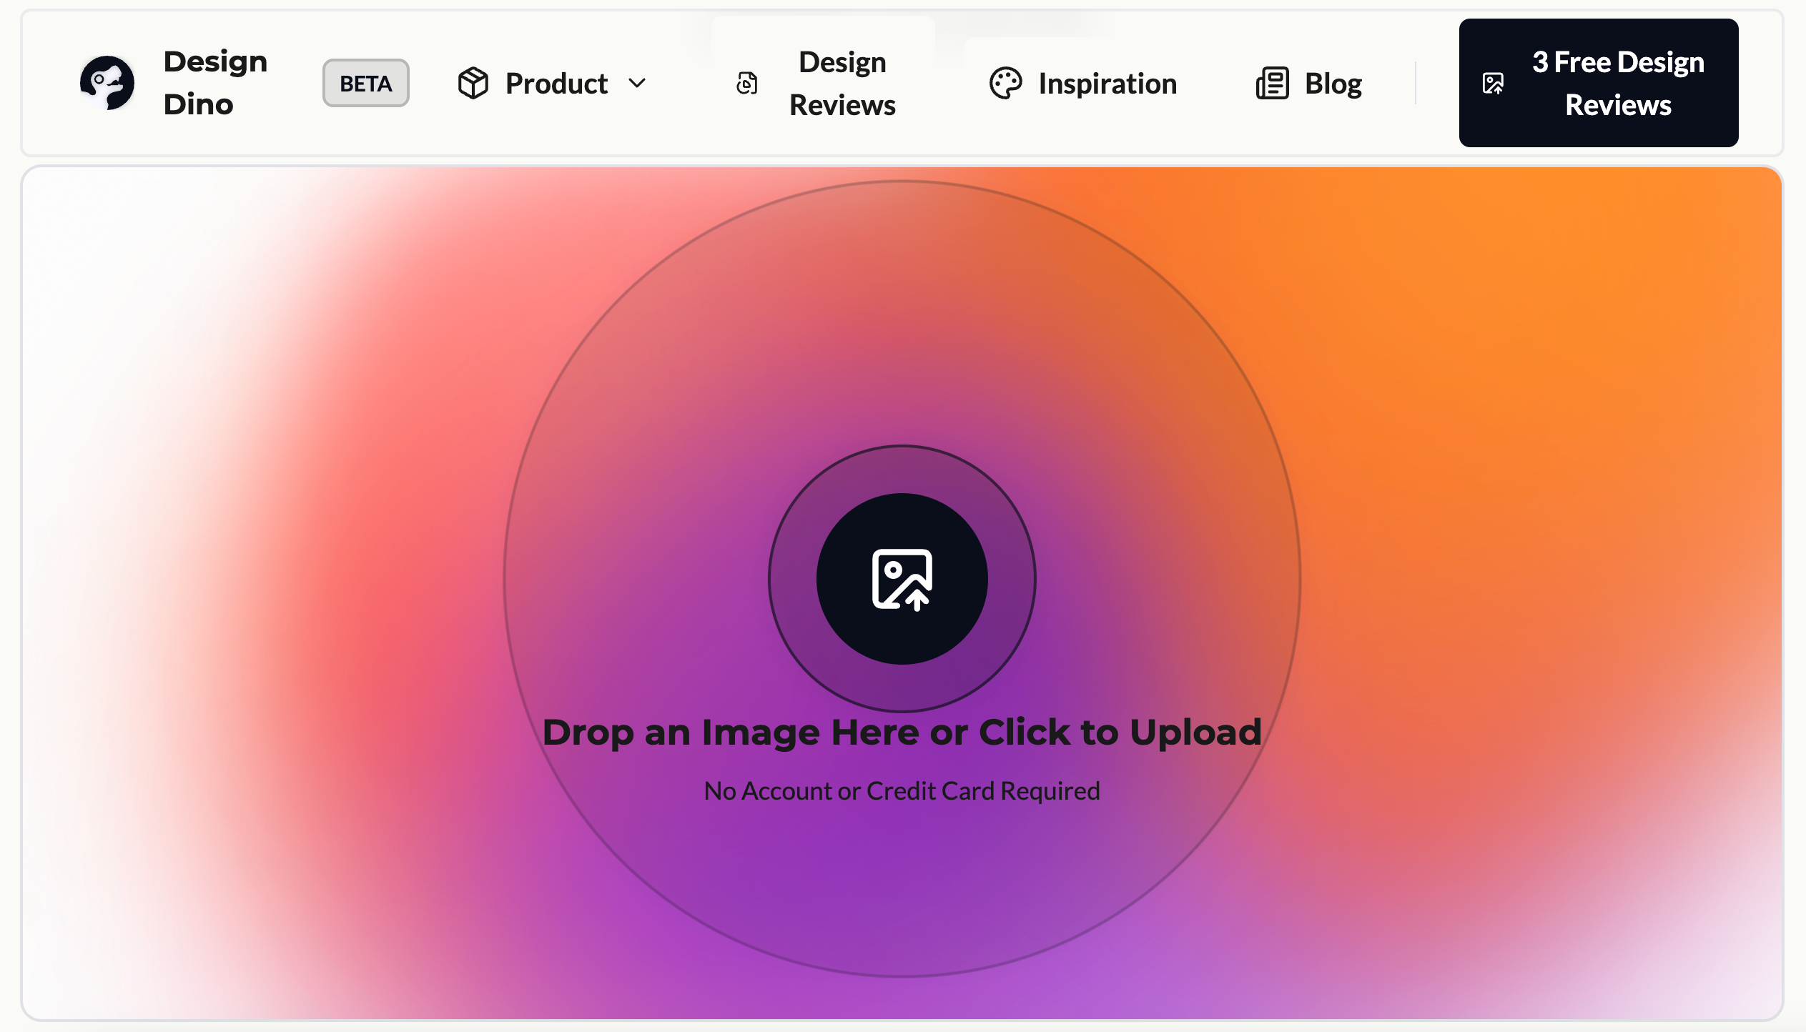1806x1032 pixels.
Task: Click the Design Dino brand name
Action: click(x=214, y=83)
